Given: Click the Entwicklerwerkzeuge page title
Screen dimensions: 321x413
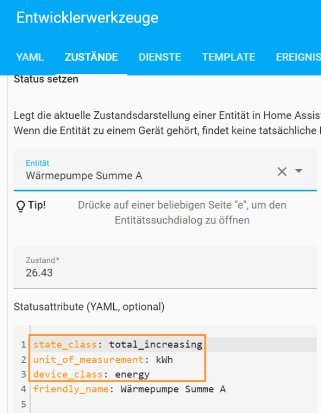Looking at the screenshot, I should coord(87,18).
